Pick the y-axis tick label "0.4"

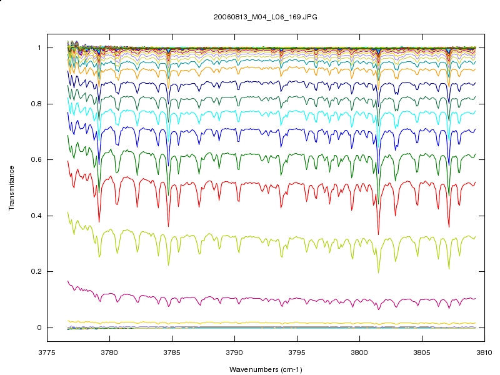click(36, 216)
